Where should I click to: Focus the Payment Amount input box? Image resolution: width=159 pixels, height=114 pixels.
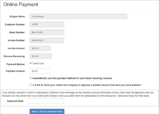coord(40,71)
